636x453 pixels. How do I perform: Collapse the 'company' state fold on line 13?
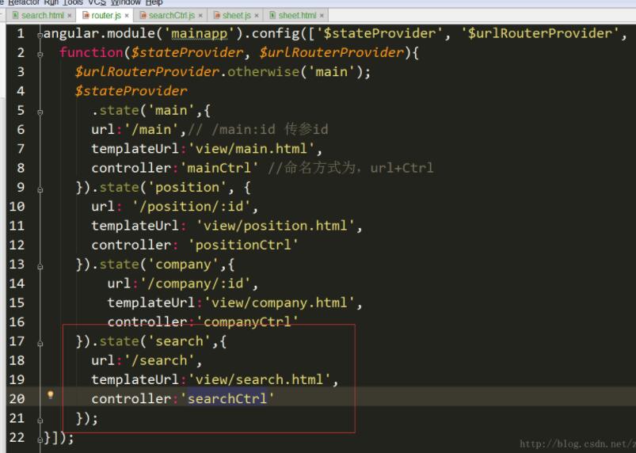pos(40,266)
